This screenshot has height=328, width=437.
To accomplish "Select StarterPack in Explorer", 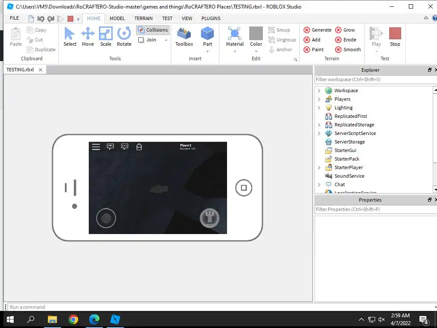I will click(x=347, y=159).
